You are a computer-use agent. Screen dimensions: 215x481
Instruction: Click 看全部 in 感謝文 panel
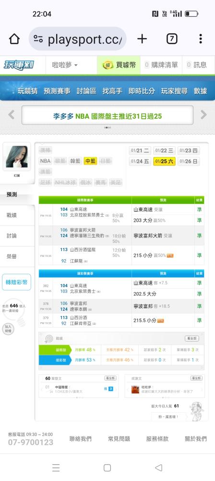point(196,378)
